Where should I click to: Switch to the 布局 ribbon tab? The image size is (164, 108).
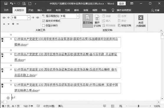pos(58,10)
